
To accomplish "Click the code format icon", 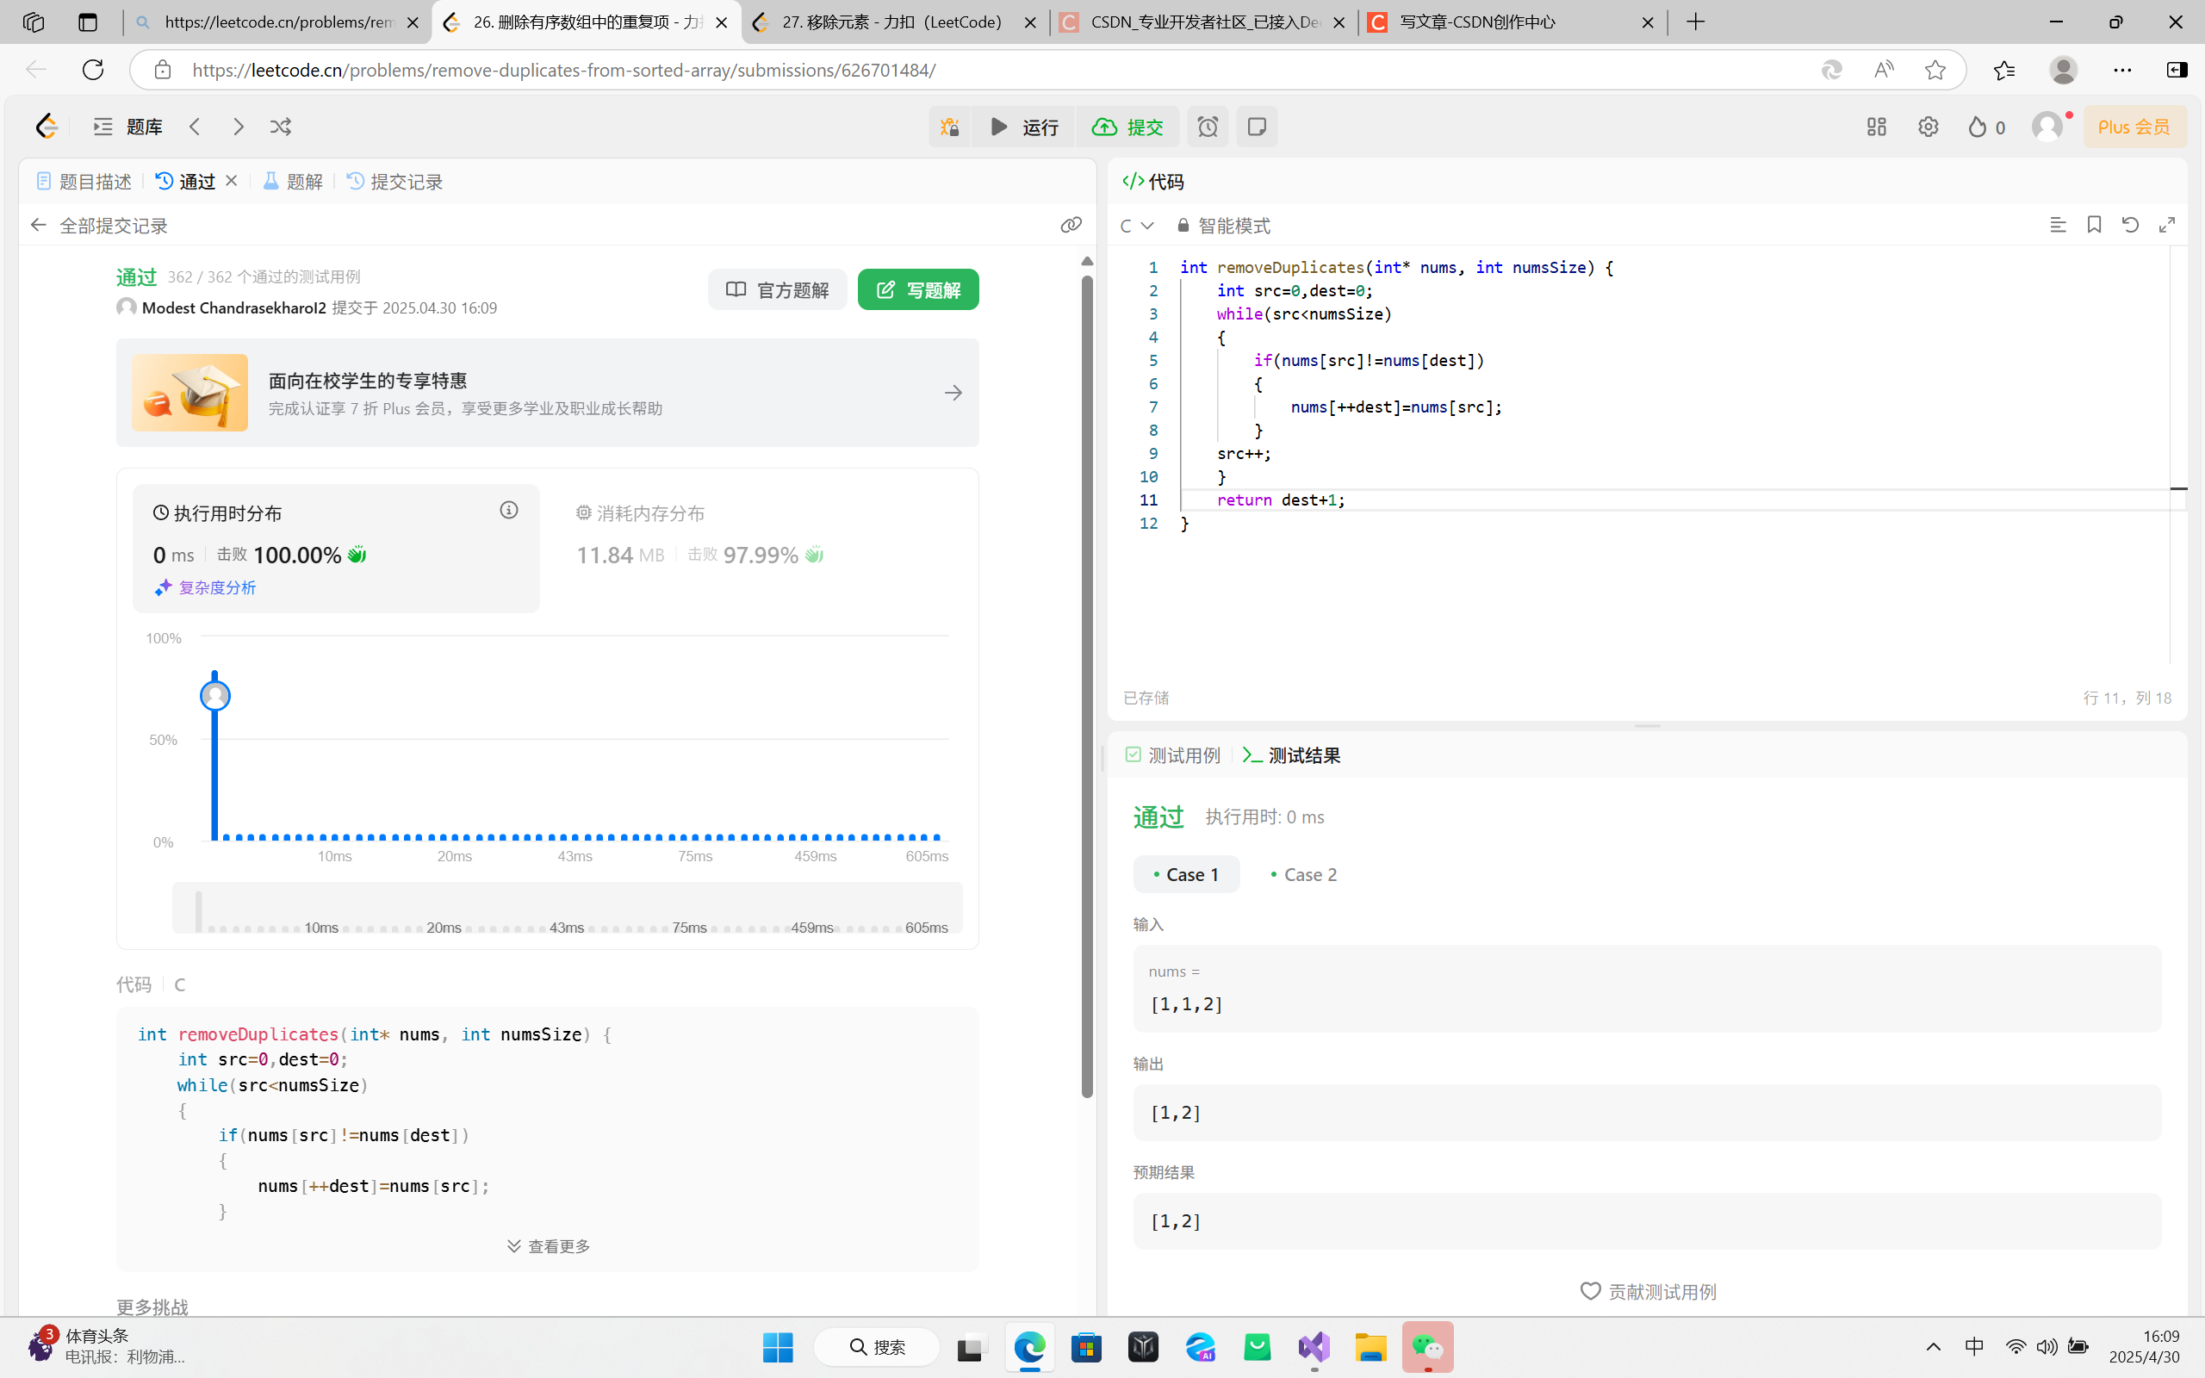I will (2058, 225).
